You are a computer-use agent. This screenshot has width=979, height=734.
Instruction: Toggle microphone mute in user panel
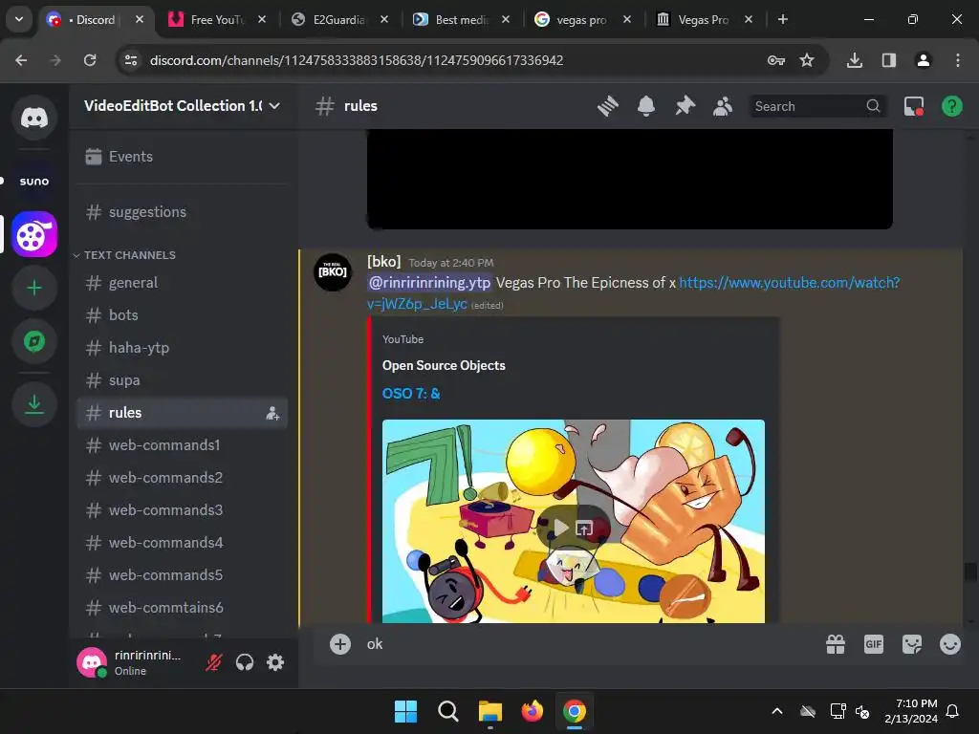pyautogui.click(x=213, y=662)
